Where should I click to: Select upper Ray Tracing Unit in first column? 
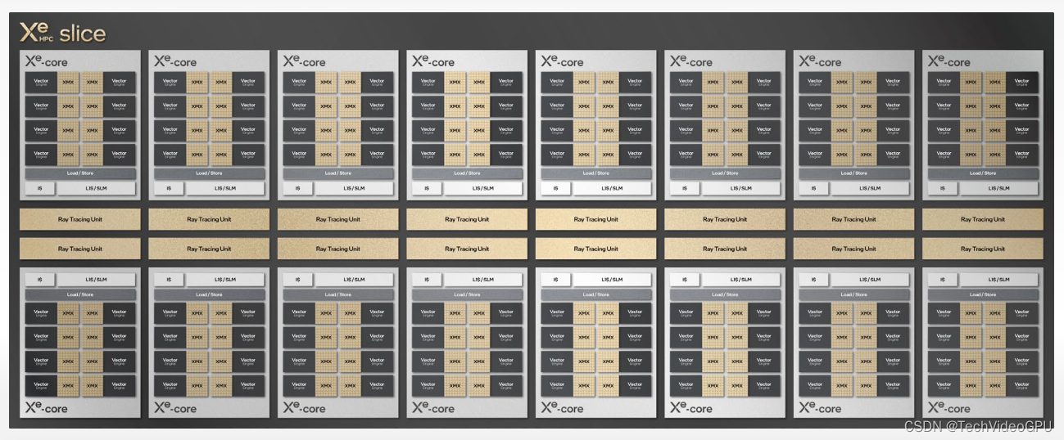tap(80, 219)
